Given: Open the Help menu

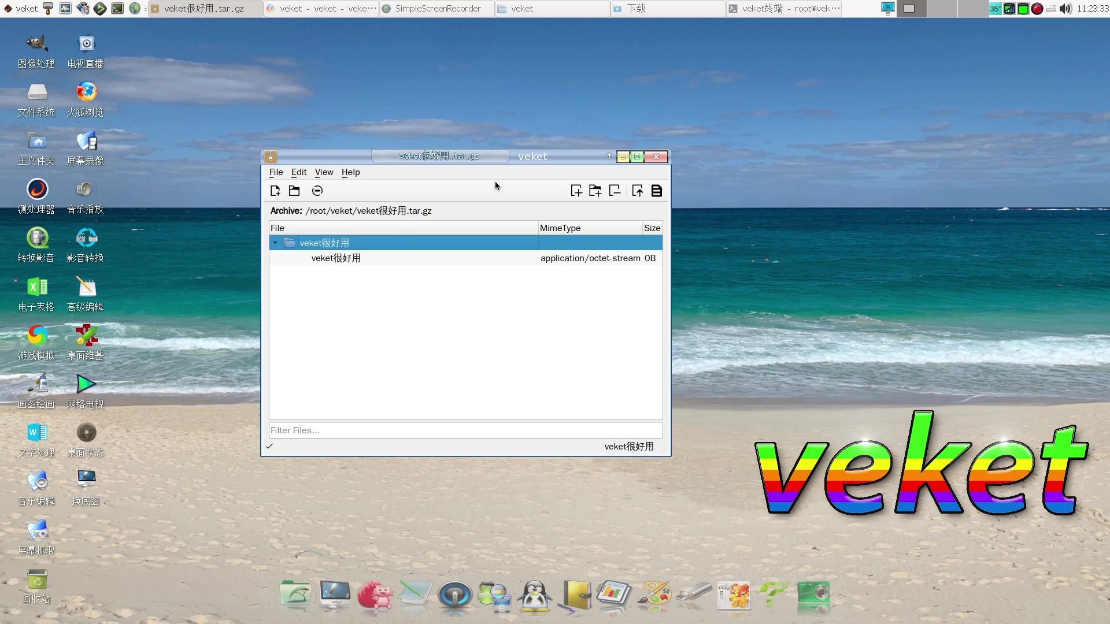Looking at the screenshot, I should (x=350, y=172).
